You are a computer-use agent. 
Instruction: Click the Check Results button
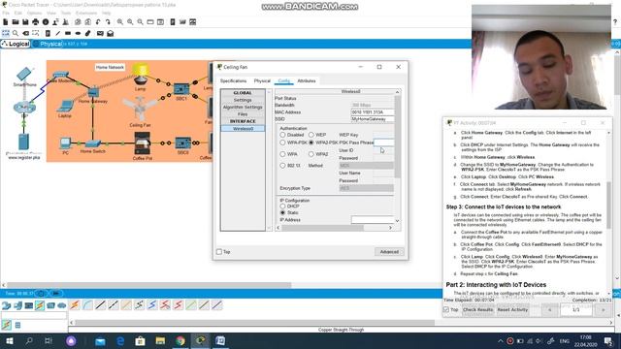[477, 310]
